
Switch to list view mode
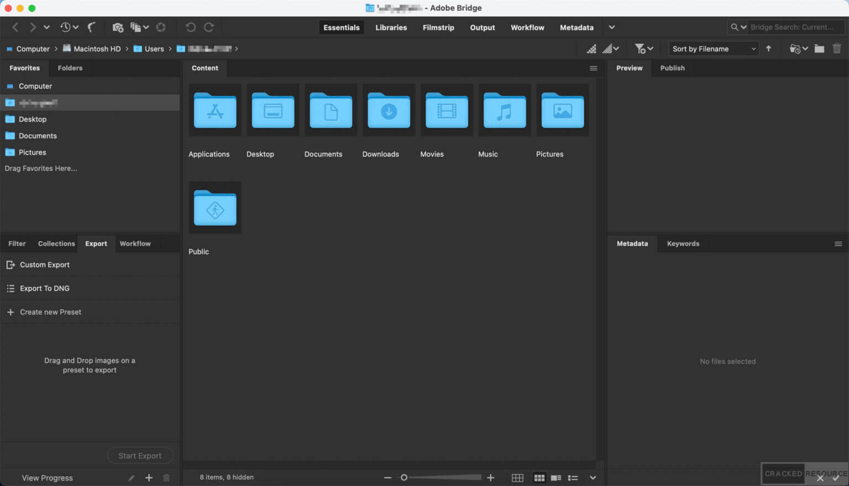click(x=573, y=477)
